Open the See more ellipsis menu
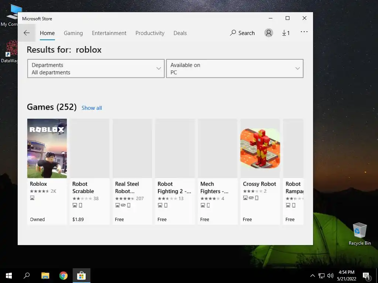 (304, 32)
